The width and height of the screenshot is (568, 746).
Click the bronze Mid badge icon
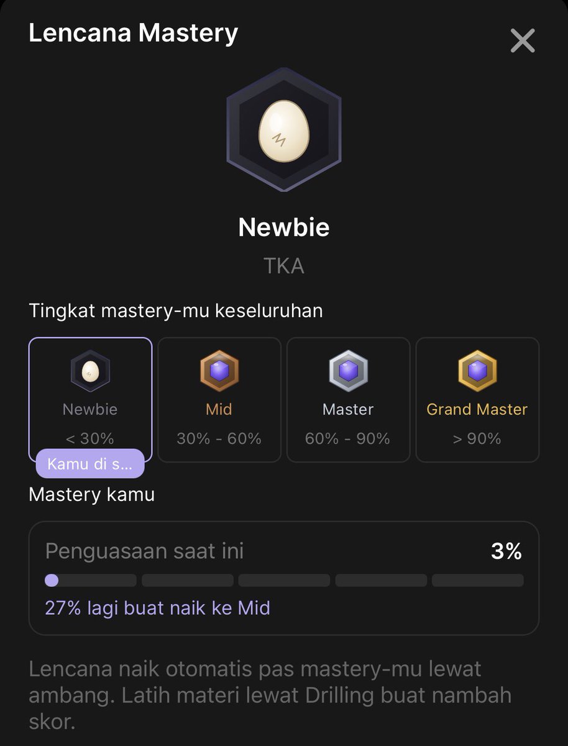(219, 371)
